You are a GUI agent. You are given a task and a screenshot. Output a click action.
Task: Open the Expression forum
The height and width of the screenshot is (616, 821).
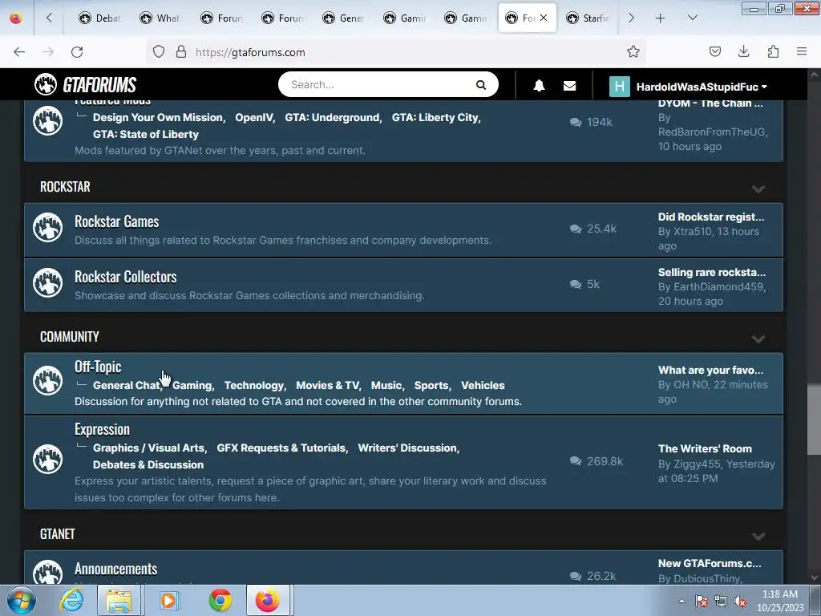(x=102, y=430)
